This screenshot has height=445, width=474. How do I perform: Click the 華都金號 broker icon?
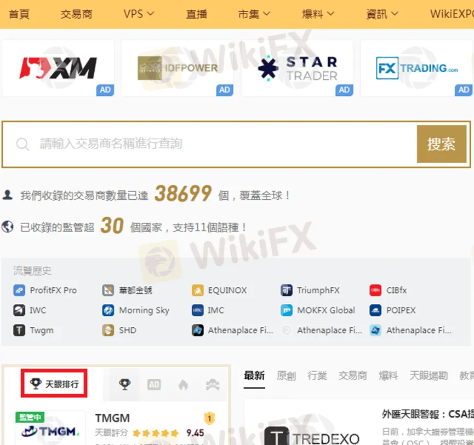coord(108,291)
